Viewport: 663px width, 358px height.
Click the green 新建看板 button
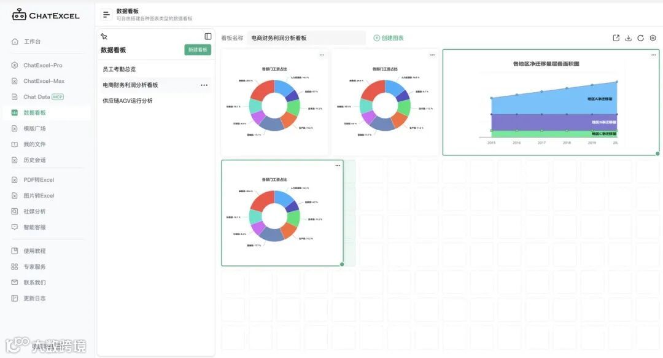198,50
